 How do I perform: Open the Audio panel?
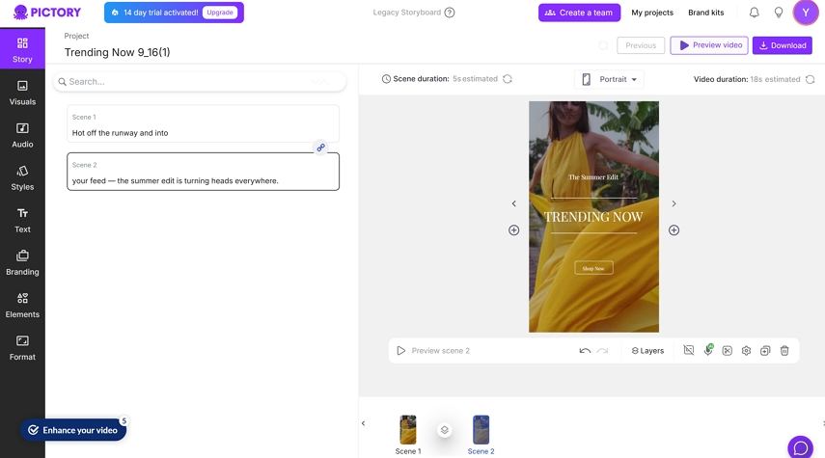pos(22,135)
